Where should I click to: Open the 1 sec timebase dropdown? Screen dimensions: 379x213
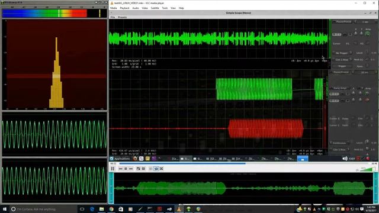(366, 22)
